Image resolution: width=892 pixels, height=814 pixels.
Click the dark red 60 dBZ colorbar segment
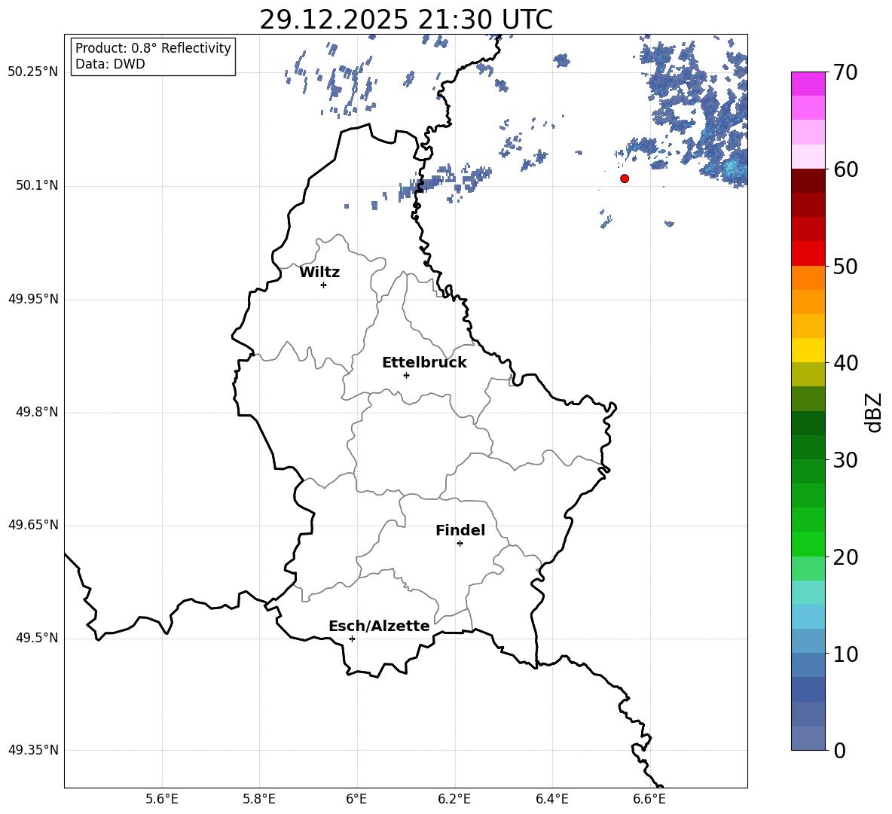coord(808,180)
